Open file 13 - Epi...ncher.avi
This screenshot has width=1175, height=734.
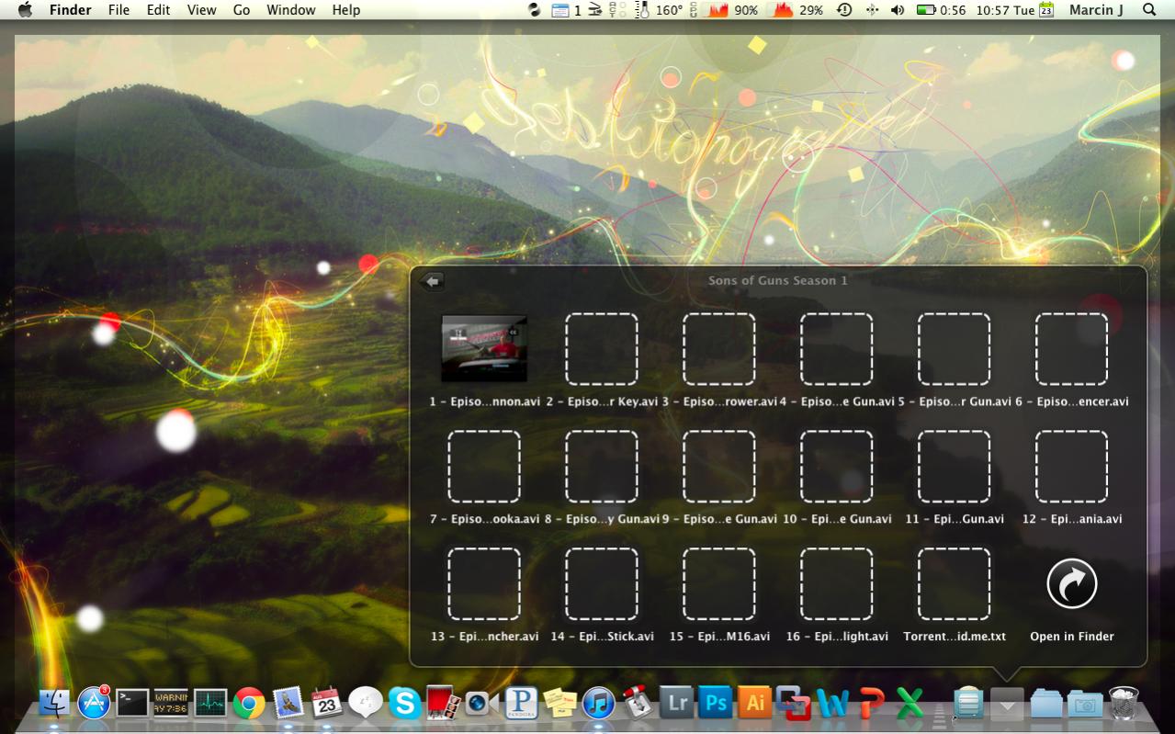coord(484,583)
